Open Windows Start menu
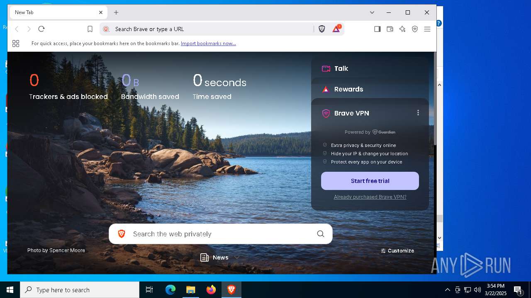The width and height of the screenshot is (531, 298). 10,290
